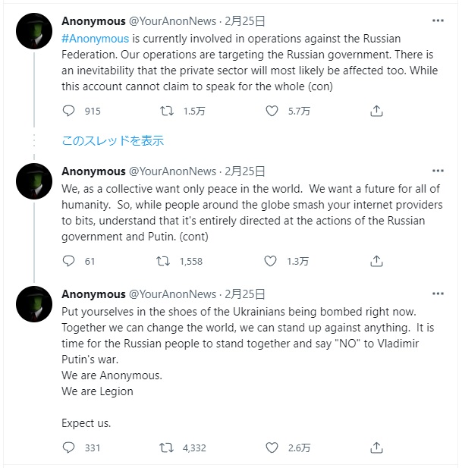The height and width of the screenshot is (468, 462).
Task: Open more options on the first tweet
Action: point(438,20)
